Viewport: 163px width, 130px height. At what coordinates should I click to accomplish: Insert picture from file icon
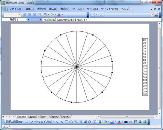pyautogui.click(x=99, y=122)
